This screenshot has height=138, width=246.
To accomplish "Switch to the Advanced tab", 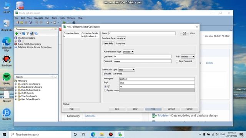I will (118, 74).
